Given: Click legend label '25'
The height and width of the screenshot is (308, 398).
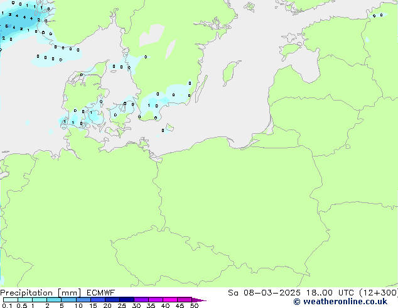Looking at the screenshot, I should [122, 305].
